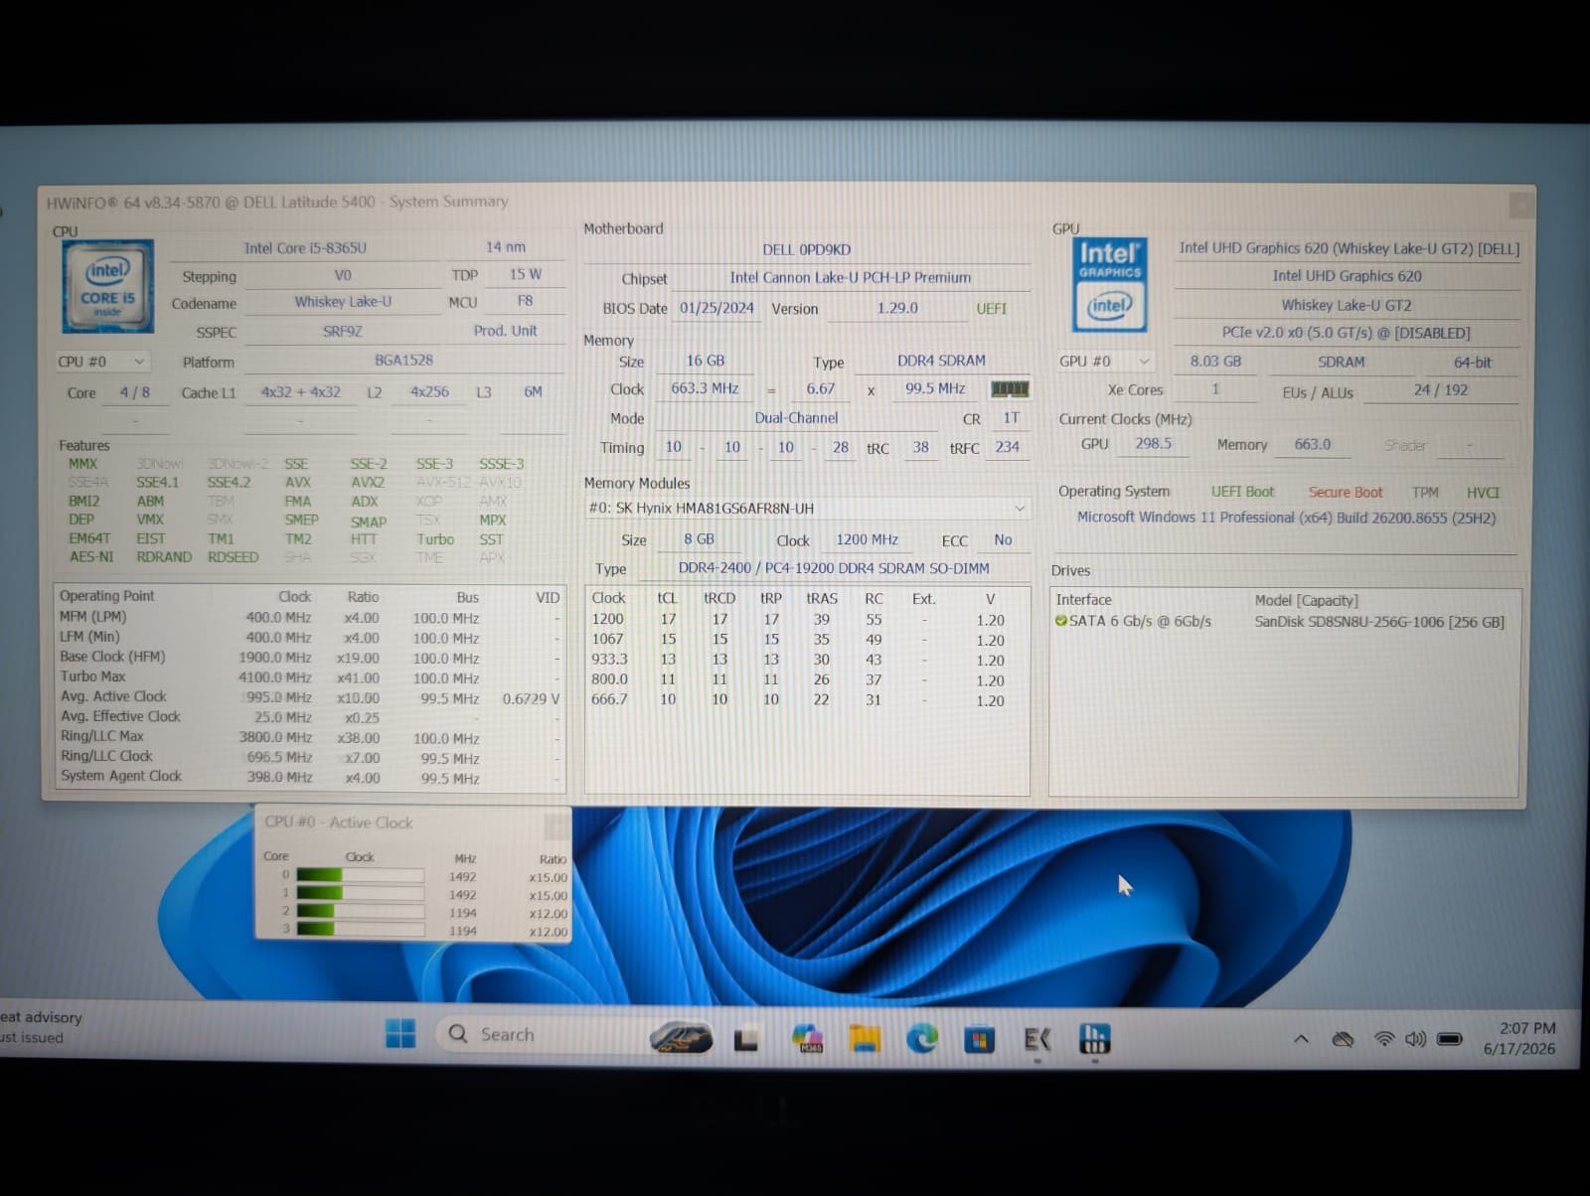Viewport: 1590px width, 1196px height.
Task: Click the Dual-Channel mode value
Action: (x=796, y=418)
